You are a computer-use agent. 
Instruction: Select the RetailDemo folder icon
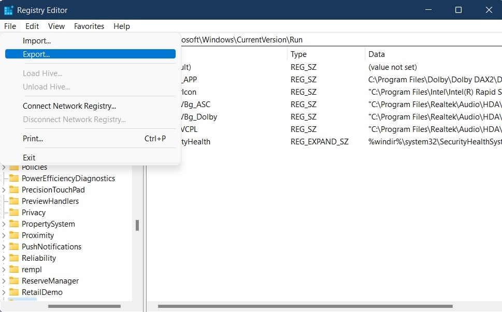[x=14, y=292]
